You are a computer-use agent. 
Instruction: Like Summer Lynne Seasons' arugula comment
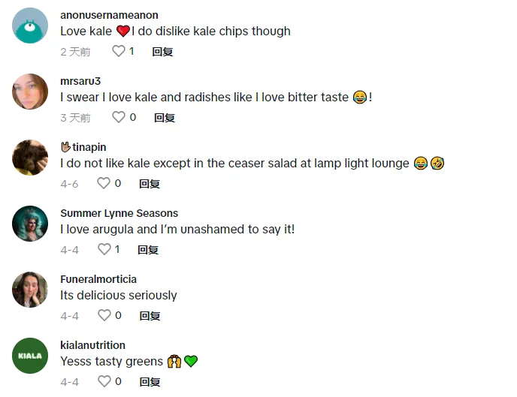click(104, 249)
